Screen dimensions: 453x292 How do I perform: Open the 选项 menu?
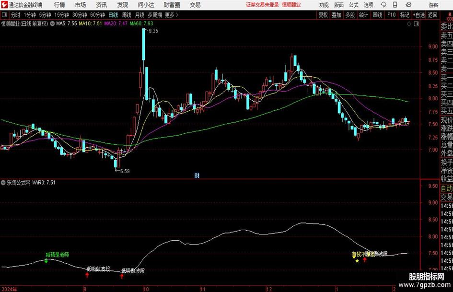click(x=369, y=5)
